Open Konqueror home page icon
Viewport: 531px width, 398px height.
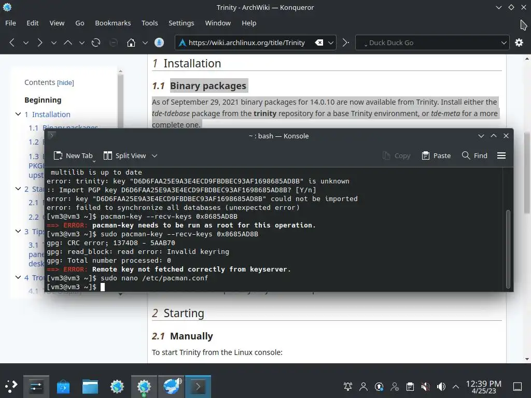[131, 42]
